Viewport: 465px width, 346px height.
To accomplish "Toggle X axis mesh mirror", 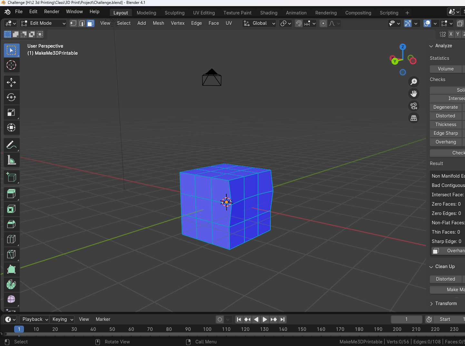I will tap(451, 34).
